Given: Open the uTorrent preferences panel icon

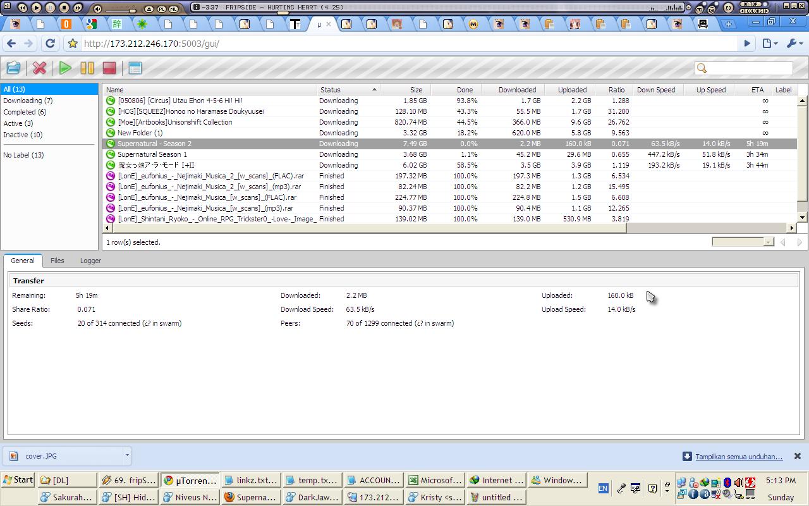Looking at the screenshot, I should 135,68.
